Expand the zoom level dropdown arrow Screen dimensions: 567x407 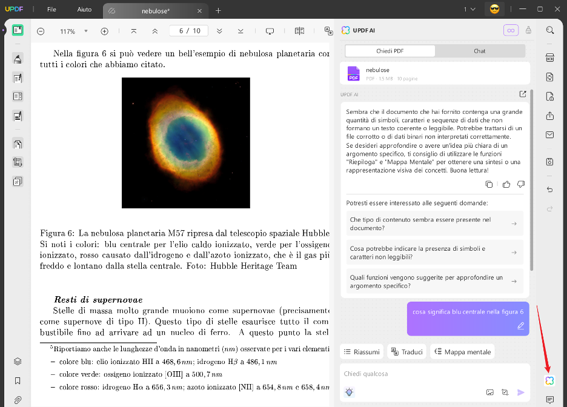coord(86,31)
